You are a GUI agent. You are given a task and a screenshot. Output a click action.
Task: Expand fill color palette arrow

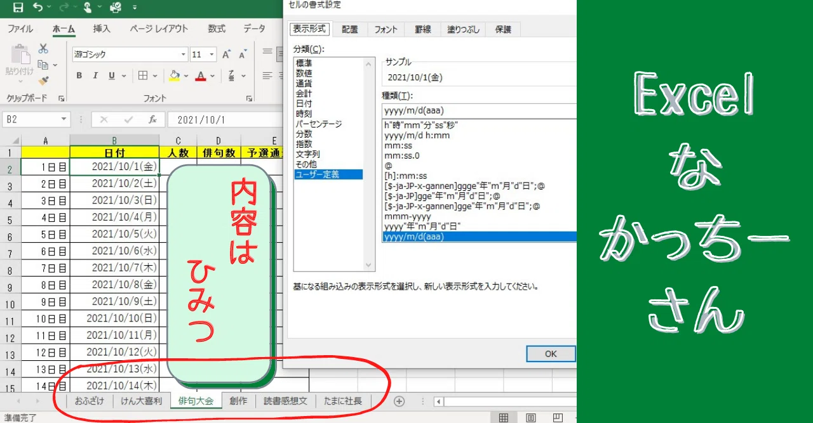click(185, 76)
